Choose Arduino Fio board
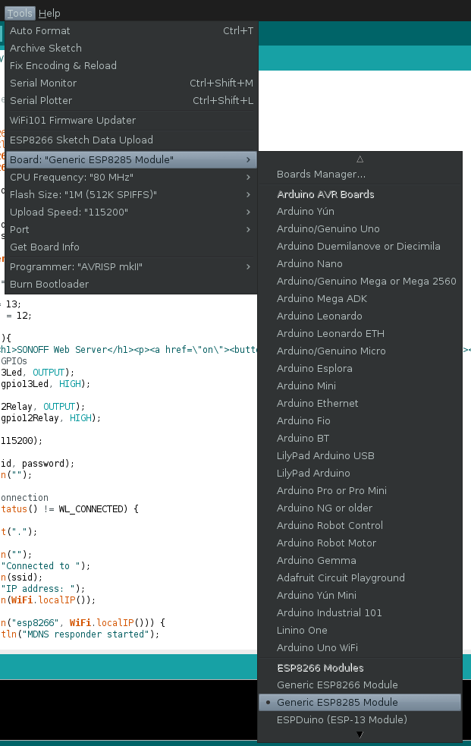 click(x=360, y=420)
